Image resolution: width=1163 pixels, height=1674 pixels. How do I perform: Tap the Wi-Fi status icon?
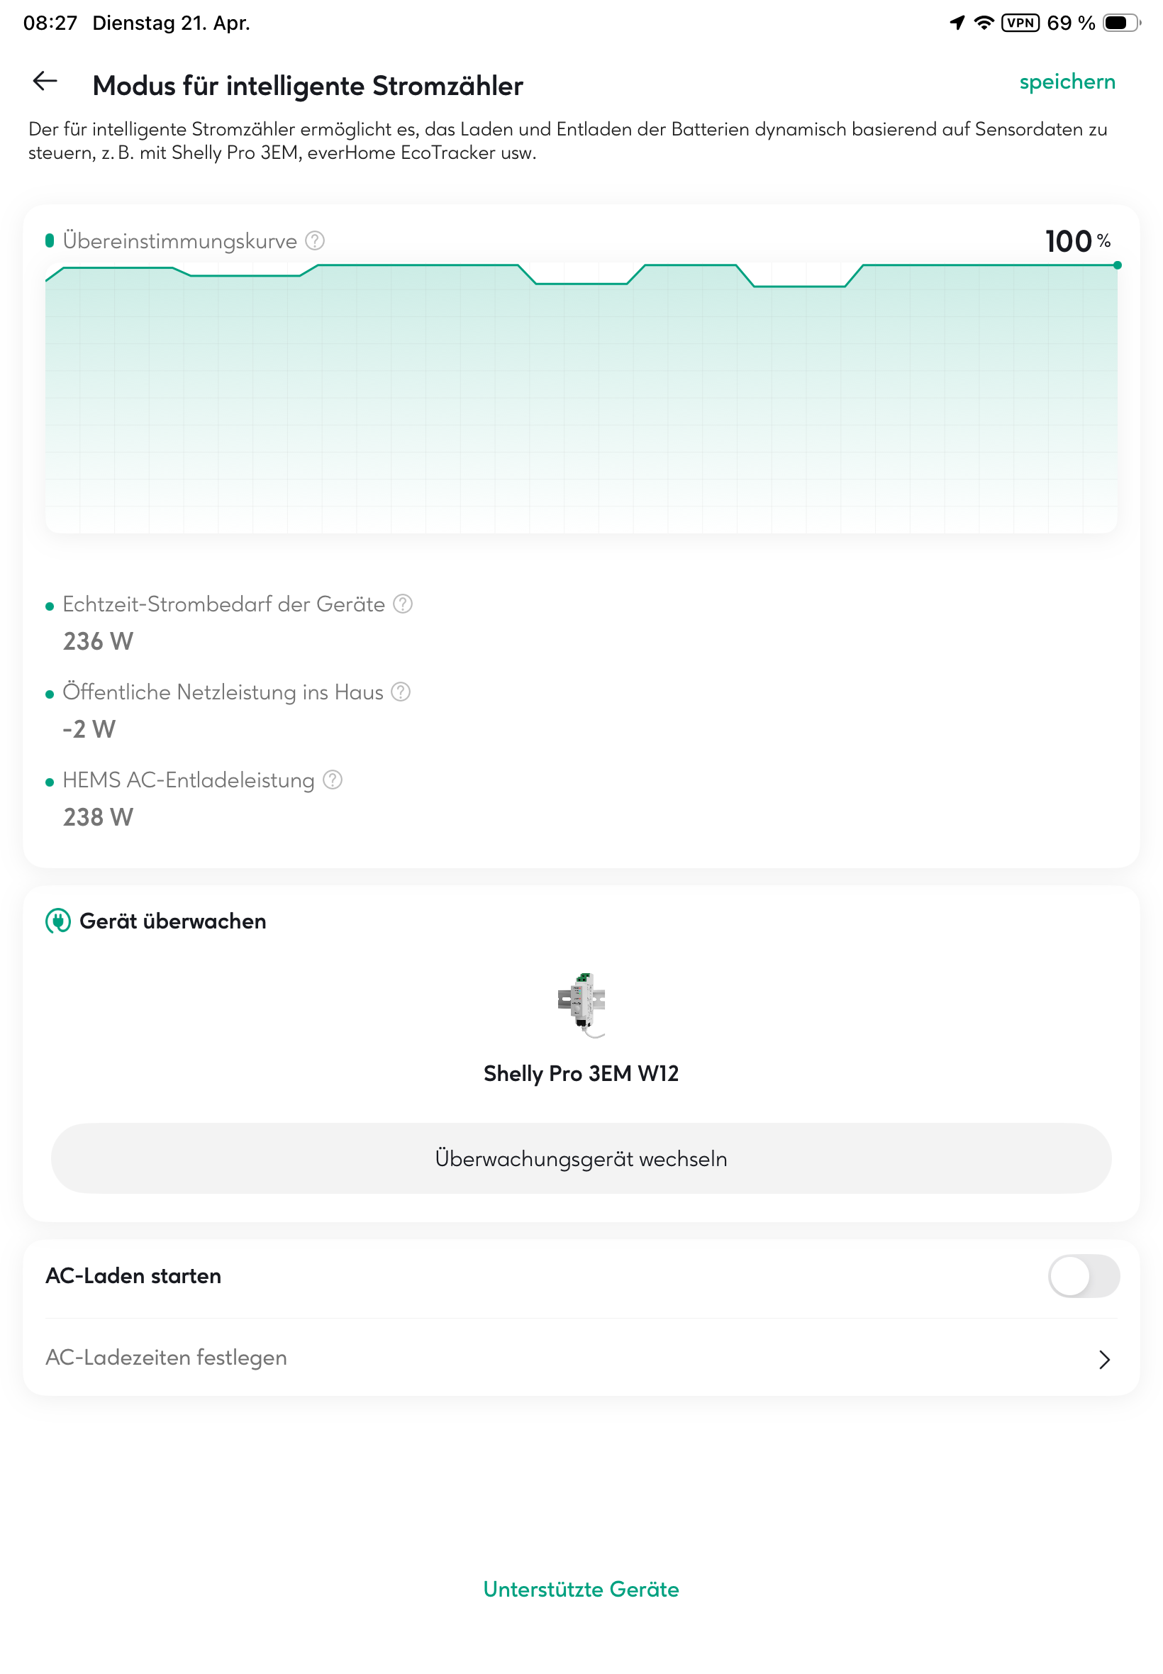point(984,23)
